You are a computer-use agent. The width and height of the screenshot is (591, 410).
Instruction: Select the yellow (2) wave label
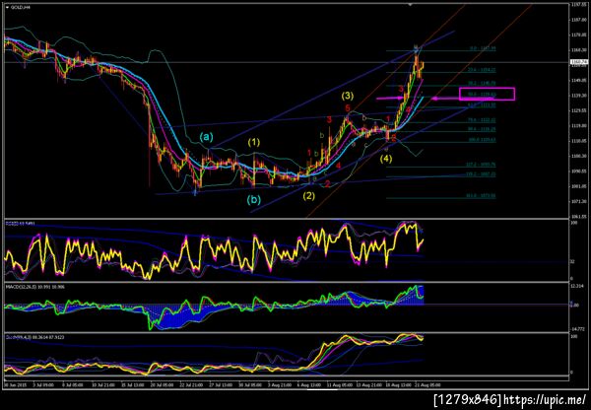pos(309,196)
